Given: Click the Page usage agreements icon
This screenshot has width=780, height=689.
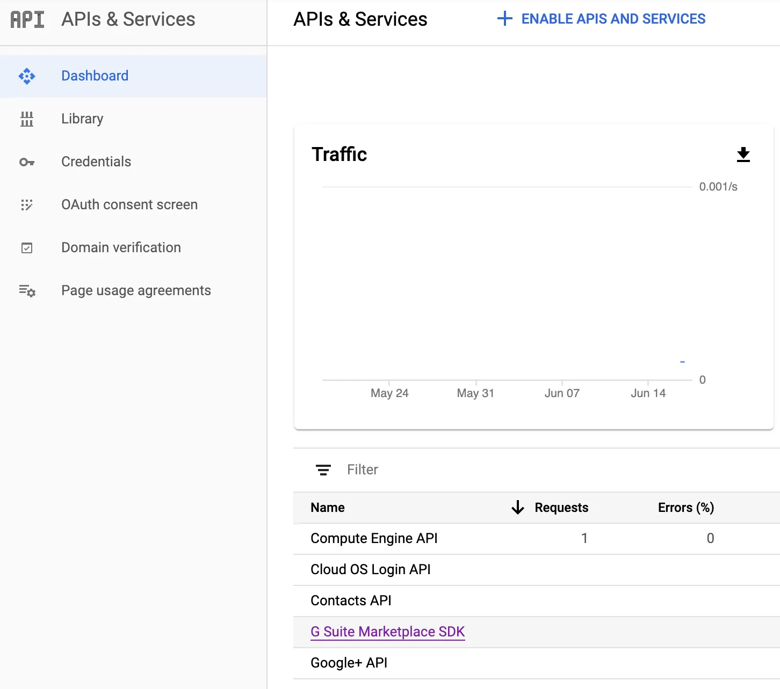Looking at the screenshot, I should (27, 291).
